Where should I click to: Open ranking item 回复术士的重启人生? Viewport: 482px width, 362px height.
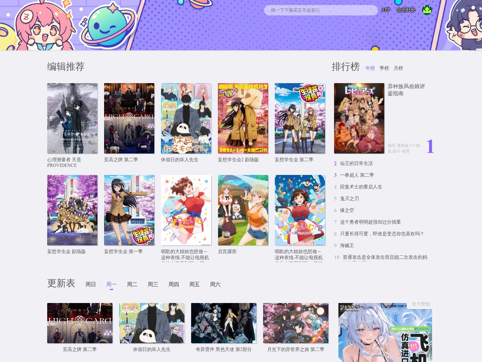click(x=361, y=187)
